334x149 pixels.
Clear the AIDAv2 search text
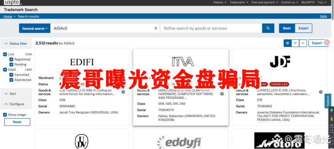click(156, 28)
